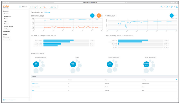Click the DELL35-PC client usage bar
The width and height of the screenshot is (180, 104).
pyautogui.click(x=133, y=40)
